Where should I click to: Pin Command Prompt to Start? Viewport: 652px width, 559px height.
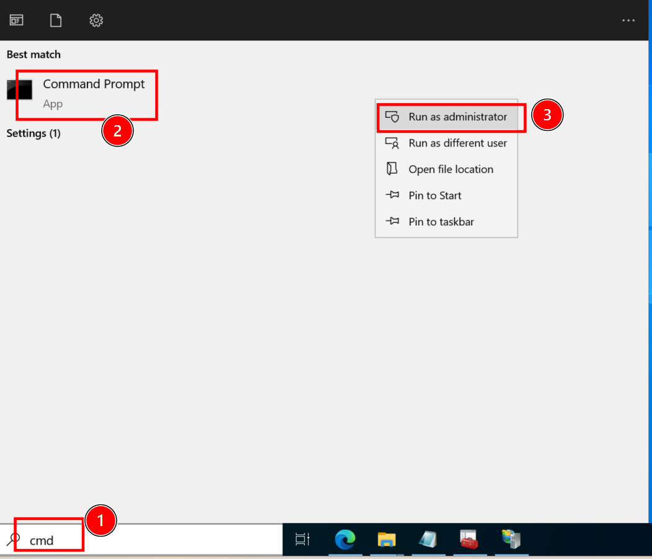(x=434, y=195)
